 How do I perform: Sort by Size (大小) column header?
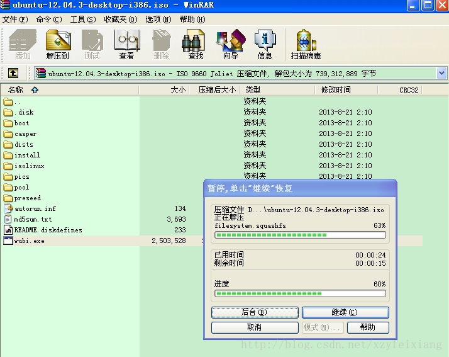coord(164,90)
